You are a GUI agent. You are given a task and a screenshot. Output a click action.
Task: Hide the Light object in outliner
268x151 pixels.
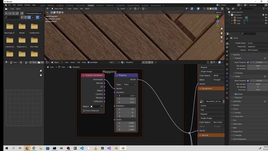266,23
